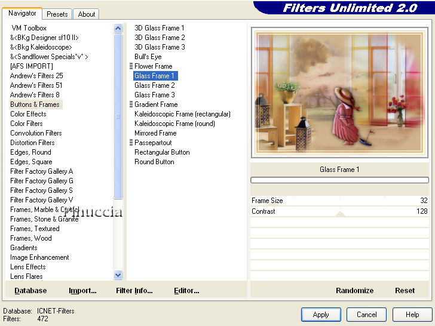Click the Database button
The height and width of the screenshot is (326, 435).
pyautogui.click(x=30, y=291)
